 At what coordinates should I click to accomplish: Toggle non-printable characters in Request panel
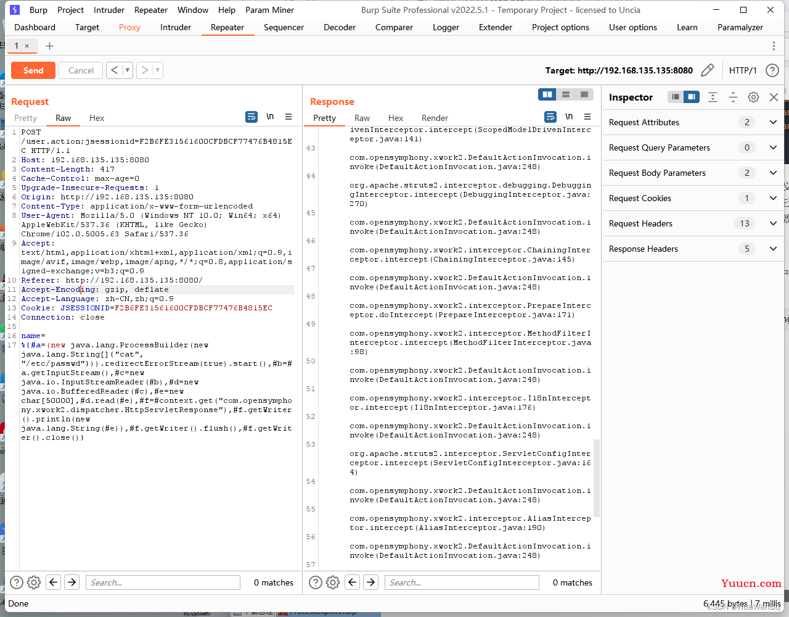[x=270, y=117]
